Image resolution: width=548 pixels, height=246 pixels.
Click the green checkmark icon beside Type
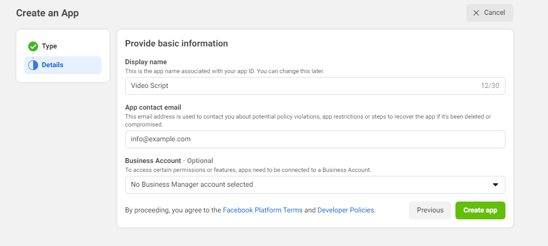(x=33, y=46)
